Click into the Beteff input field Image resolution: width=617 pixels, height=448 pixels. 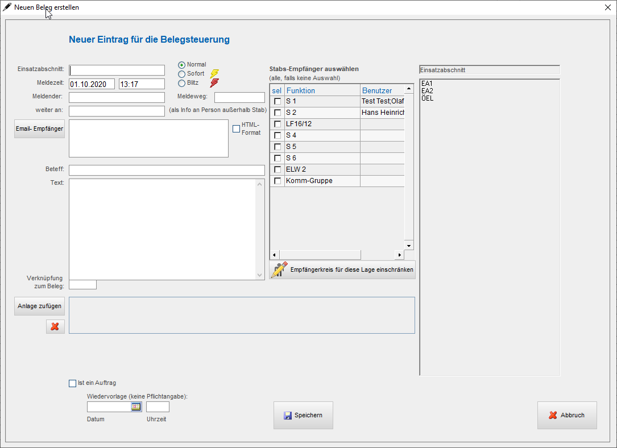tap(167, 170)
